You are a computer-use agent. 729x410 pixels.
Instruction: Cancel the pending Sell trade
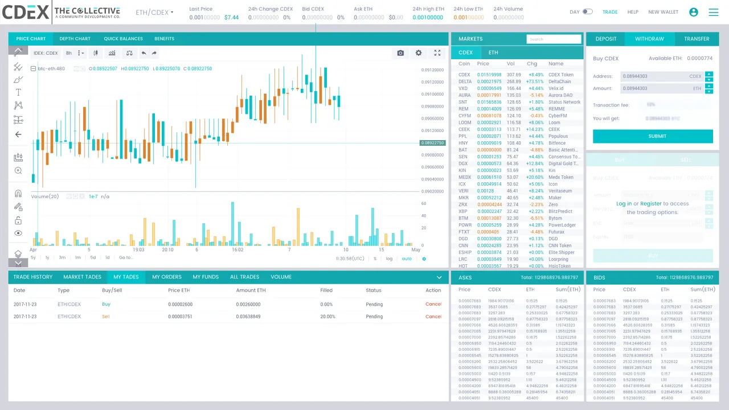coord(433,317)
